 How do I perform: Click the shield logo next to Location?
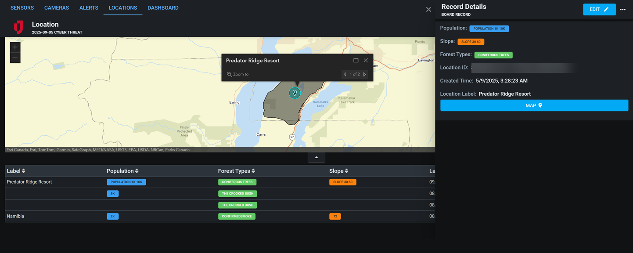point(18,27)
